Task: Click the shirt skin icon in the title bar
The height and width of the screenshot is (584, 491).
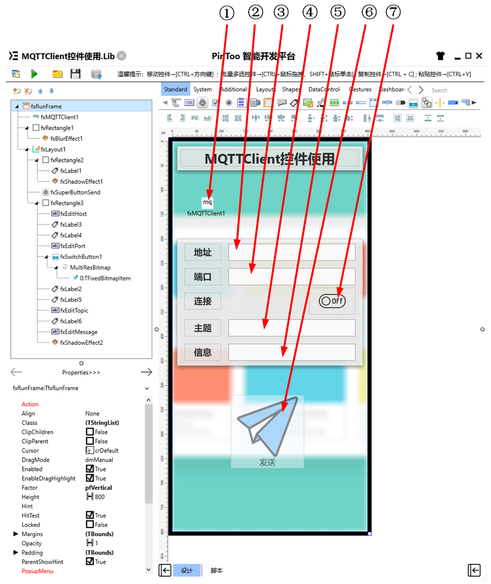Action: (x=440, y=56)
